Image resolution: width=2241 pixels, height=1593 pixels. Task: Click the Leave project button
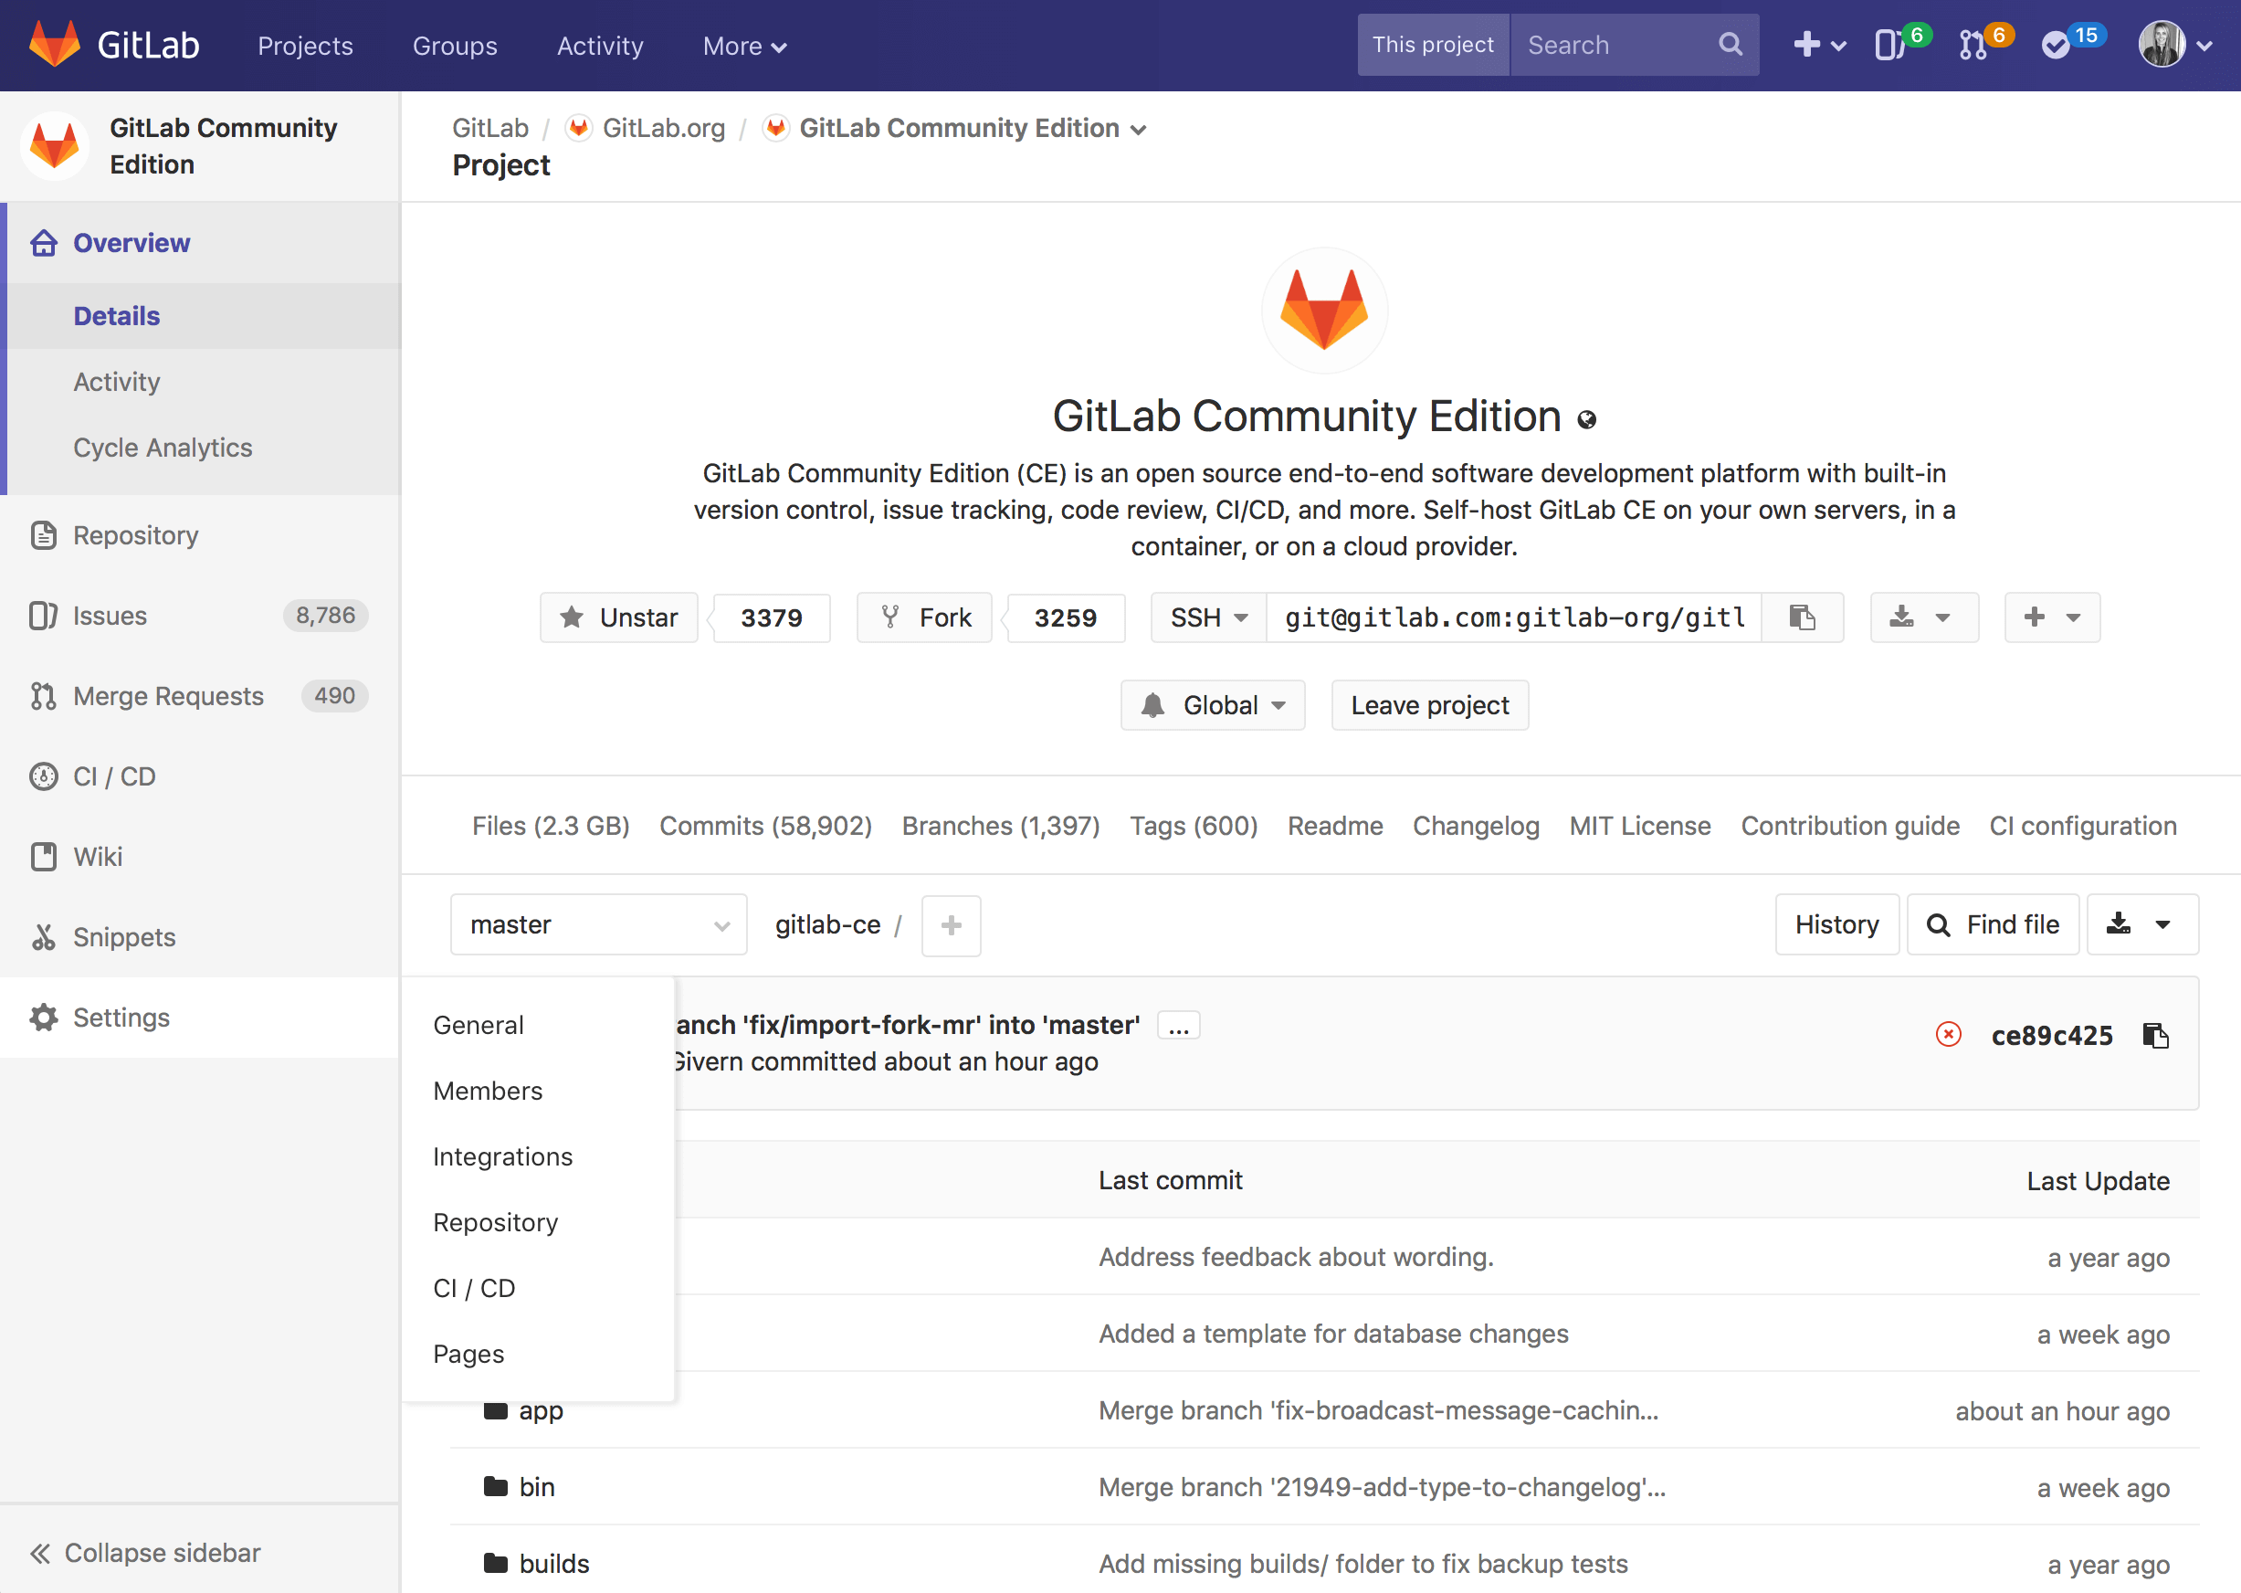[x=1429, y=703]
